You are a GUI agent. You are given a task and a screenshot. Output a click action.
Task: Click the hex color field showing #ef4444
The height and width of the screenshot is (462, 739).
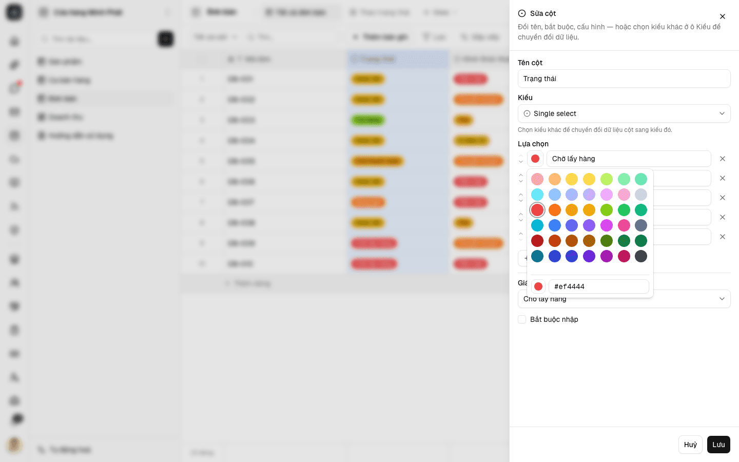click(599, 286)
